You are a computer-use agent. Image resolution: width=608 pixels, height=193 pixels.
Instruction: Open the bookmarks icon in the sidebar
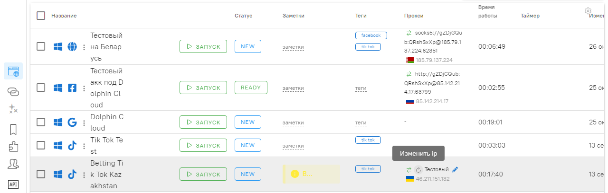(x=13, y=129)
